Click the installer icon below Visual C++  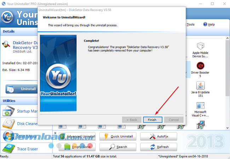200,125
